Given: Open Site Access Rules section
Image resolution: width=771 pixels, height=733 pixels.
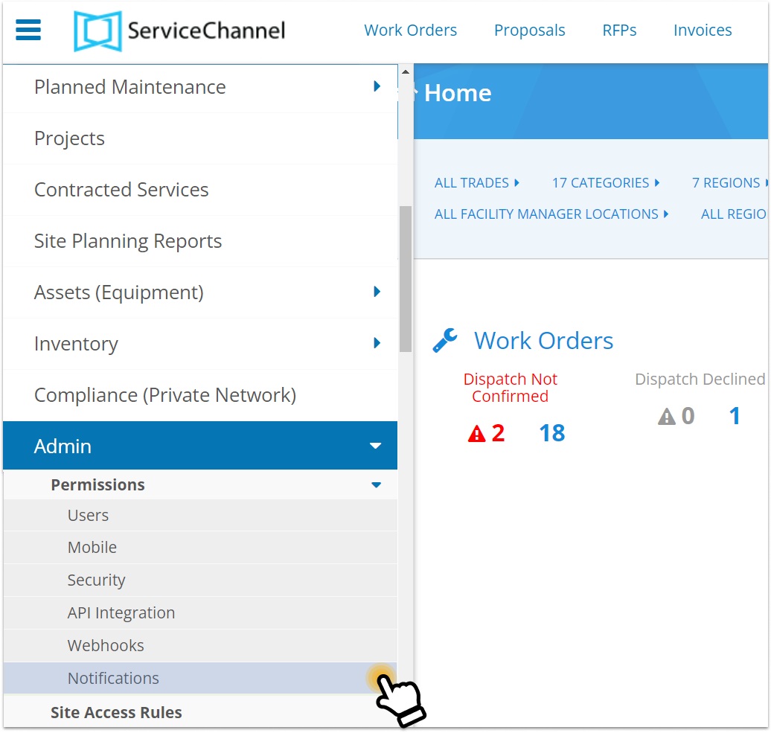Looking at the screenshot, I should pos(201,712).
